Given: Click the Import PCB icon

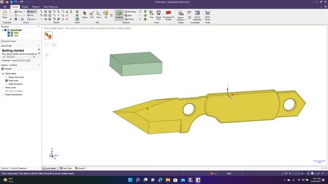Looking at the screenshot, I should (x=158, y=15).
